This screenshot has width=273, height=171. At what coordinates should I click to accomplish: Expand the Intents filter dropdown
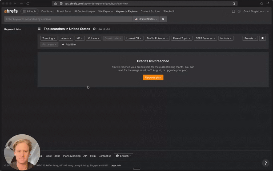(66, 38)
